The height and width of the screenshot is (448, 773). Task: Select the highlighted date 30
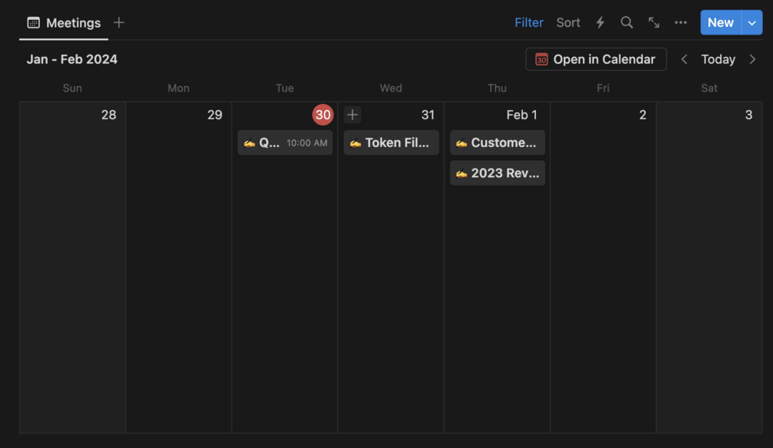coord(322,115)
